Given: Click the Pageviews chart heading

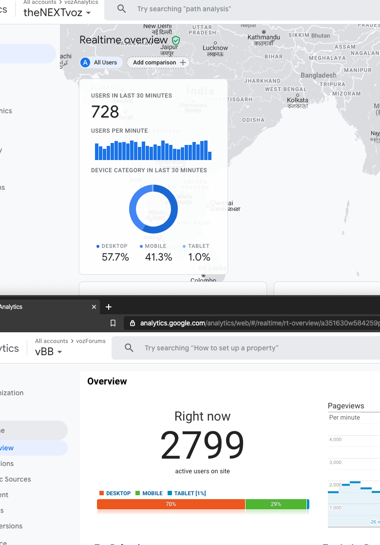Looking at the screenshot, I should pos(346,405).
